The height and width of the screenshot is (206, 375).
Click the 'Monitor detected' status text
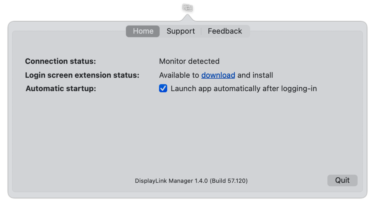coord(189,61)
